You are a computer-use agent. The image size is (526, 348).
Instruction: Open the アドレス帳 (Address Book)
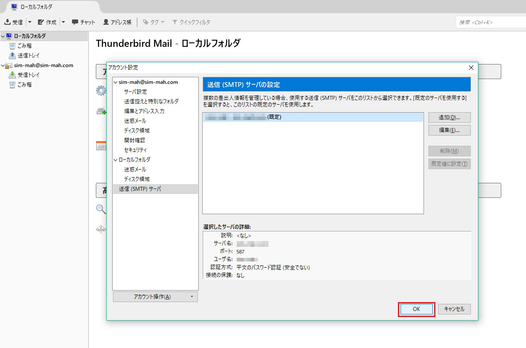click(106, 22)
